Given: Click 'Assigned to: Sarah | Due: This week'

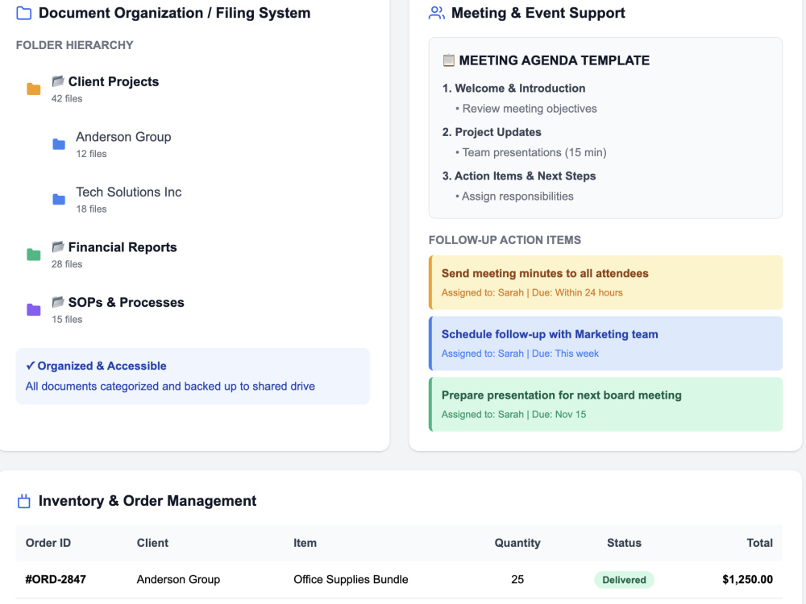Looking at the screenshot, I should pos(520,354).
